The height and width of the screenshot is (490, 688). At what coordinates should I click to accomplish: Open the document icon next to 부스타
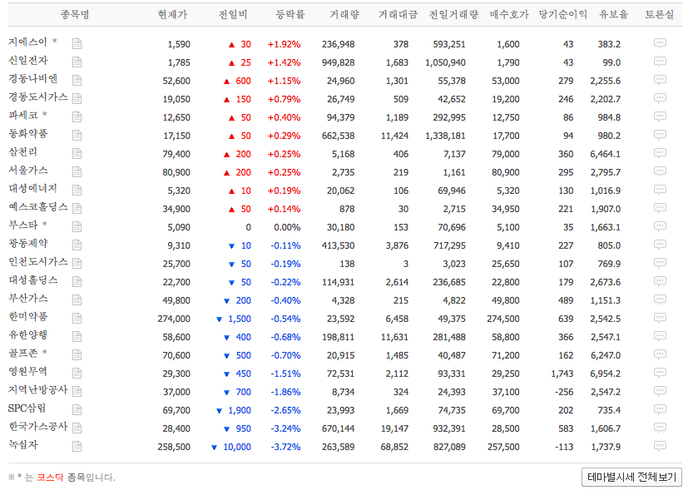(77, 226)
